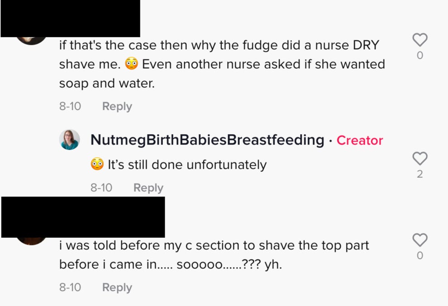
Task: Open NutmegBirthBabiesBreastfeeding's avatar picture
Action: (70, 140)
